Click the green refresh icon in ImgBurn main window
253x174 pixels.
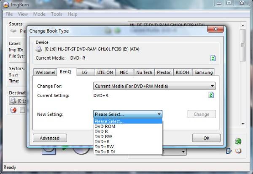[238, 141]
